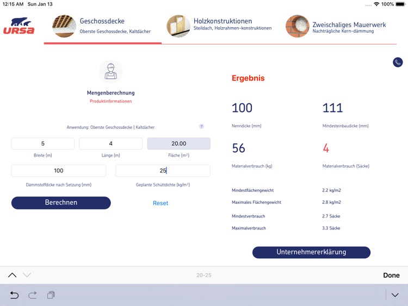This screenshot has width=408, height=306.
Task: Tap the 20-25 range hint text
Action: pos(204,275)
